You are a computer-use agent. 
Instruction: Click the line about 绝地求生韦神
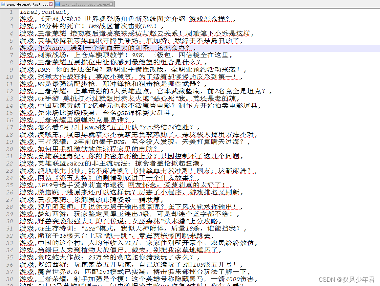[138, 171]
